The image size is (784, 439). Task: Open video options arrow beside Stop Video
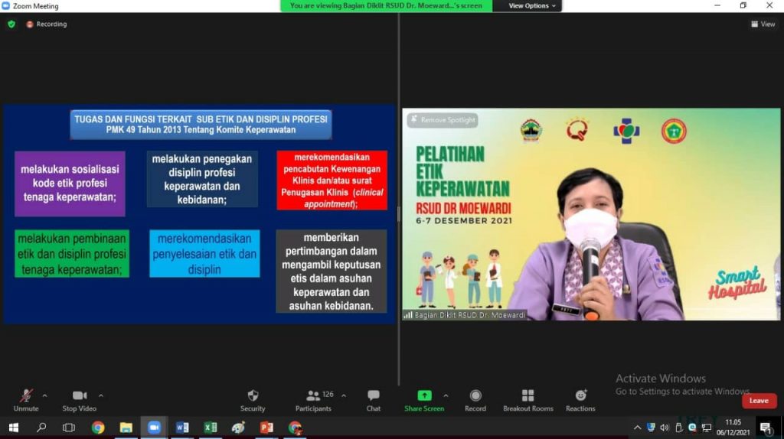[x=101, y=395]
